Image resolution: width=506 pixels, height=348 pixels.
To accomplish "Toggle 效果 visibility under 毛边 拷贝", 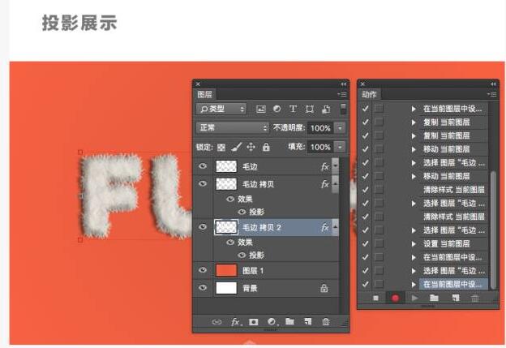I will click(230, 199).
